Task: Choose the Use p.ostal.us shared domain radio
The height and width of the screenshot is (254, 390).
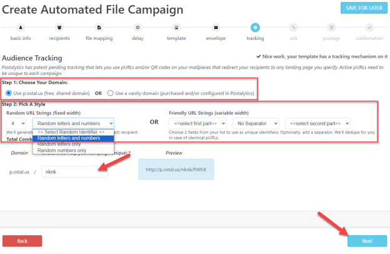Action: point(9,93)
